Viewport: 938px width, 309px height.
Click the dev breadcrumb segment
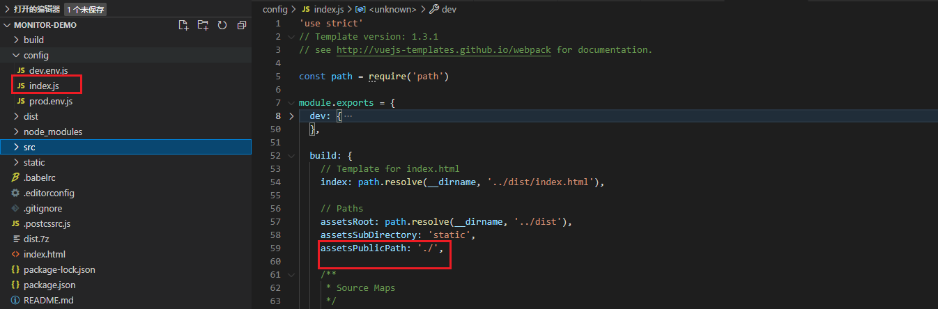(449, 9)
